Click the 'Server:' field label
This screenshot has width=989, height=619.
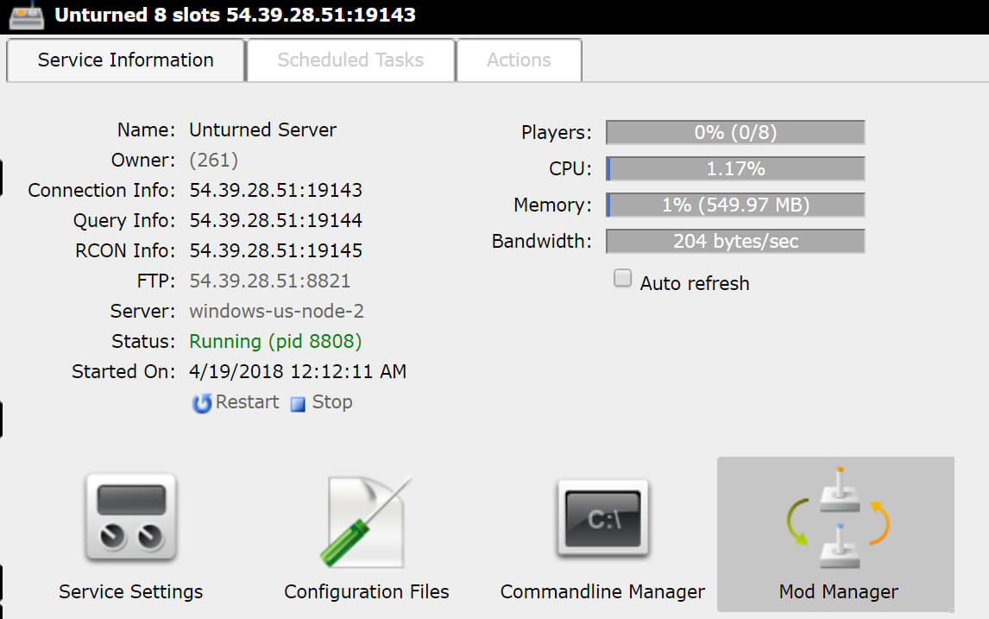[x=142, y=311]
